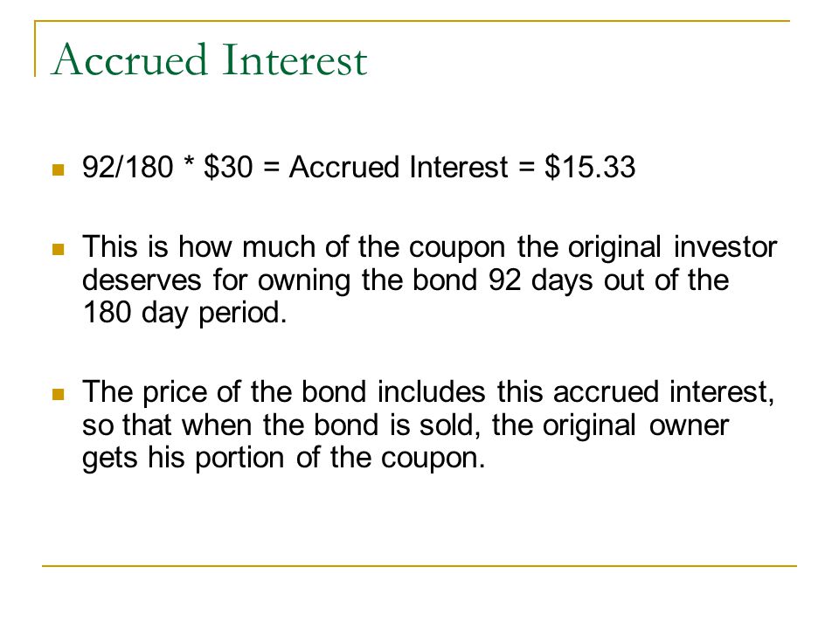Click the "$15.33" result value
Image resolution: width=839 pixels, height=629 pixels.
click(590, 166)
